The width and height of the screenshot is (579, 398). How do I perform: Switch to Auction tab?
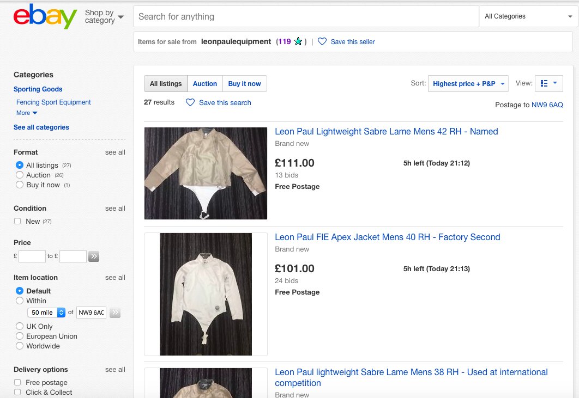[205, 83]
